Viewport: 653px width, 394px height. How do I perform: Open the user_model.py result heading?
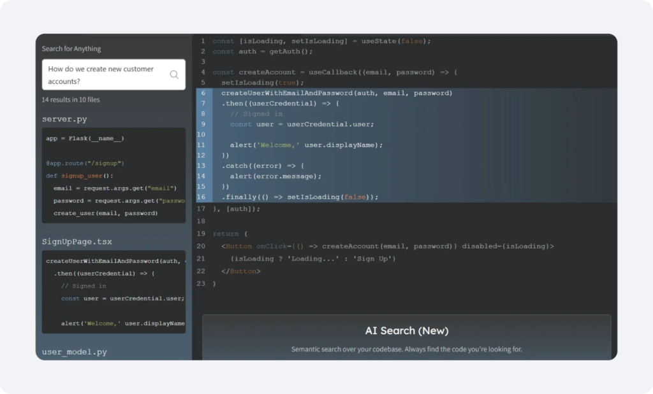click(75, 352)
